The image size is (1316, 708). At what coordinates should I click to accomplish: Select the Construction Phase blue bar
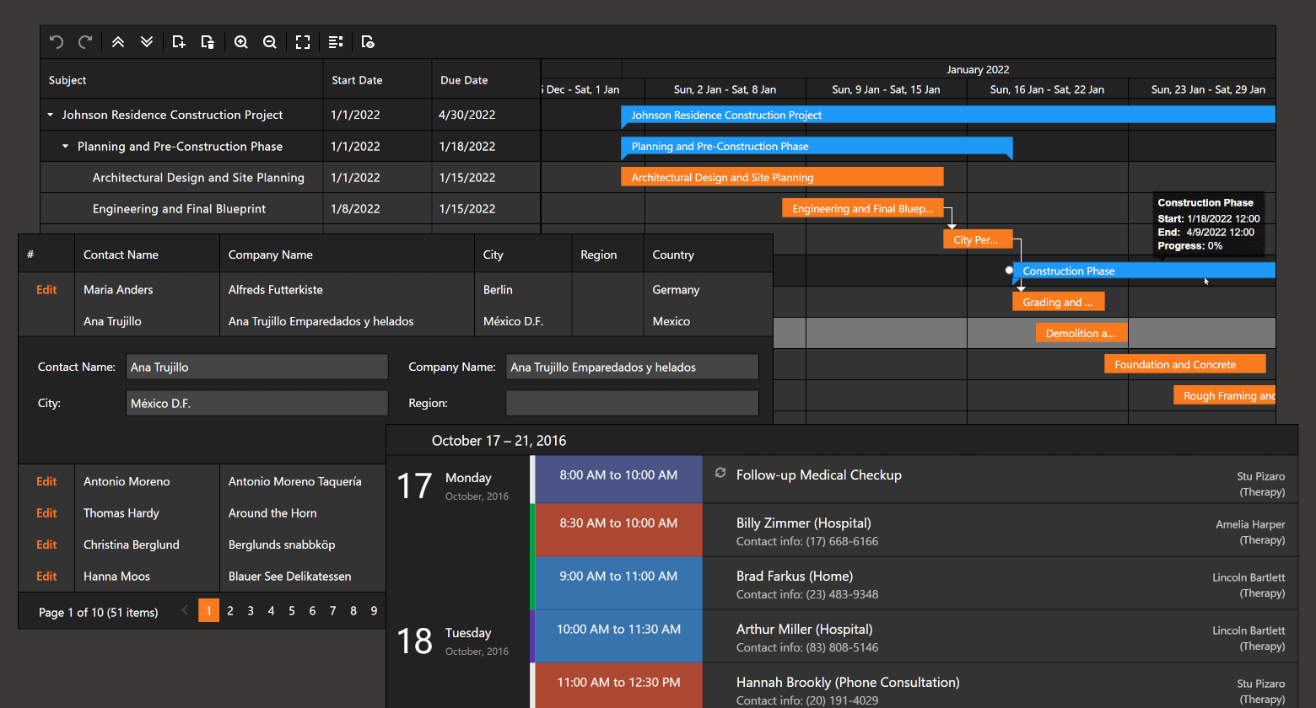click(1144, 271)
